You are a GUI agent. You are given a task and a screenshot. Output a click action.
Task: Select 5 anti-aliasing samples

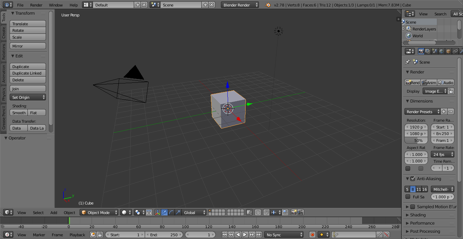point(407,189)
